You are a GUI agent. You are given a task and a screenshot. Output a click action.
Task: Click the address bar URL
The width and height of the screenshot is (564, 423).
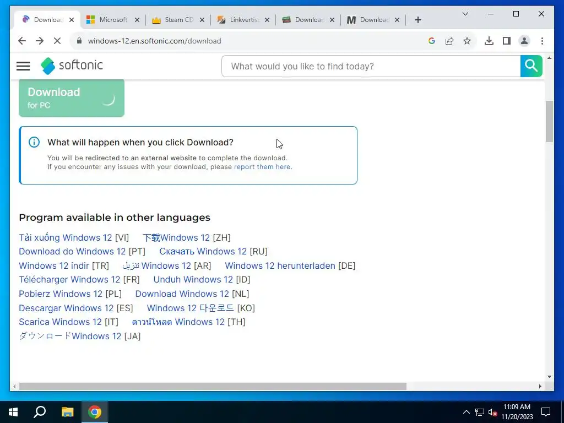click(154, 41)
